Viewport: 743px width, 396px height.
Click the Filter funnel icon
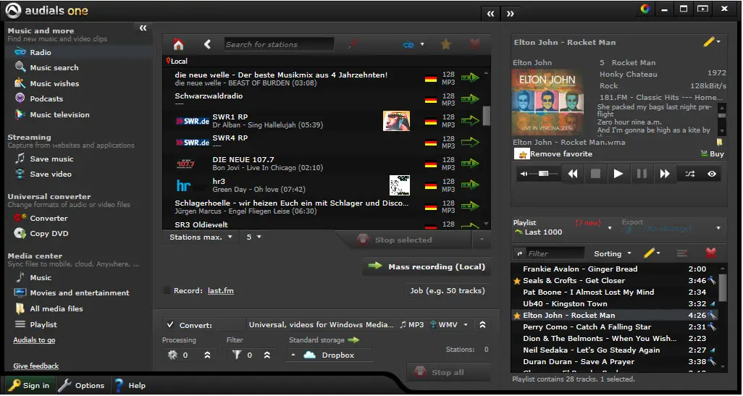click(x=237, y=355)
